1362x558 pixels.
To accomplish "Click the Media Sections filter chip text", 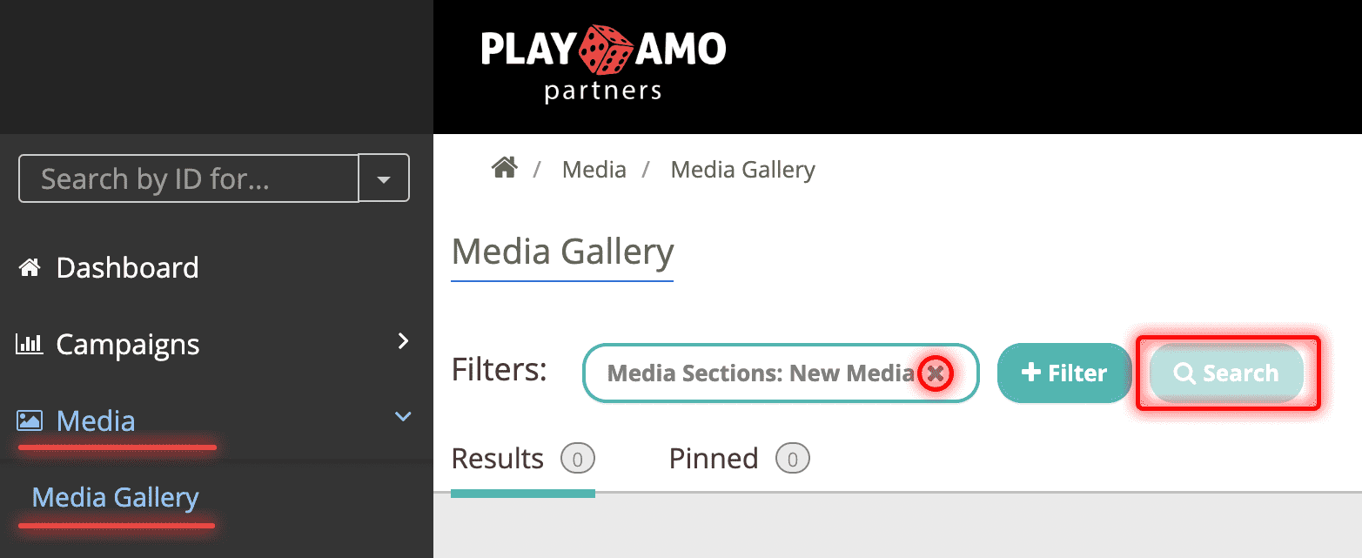I will (760, 373).
